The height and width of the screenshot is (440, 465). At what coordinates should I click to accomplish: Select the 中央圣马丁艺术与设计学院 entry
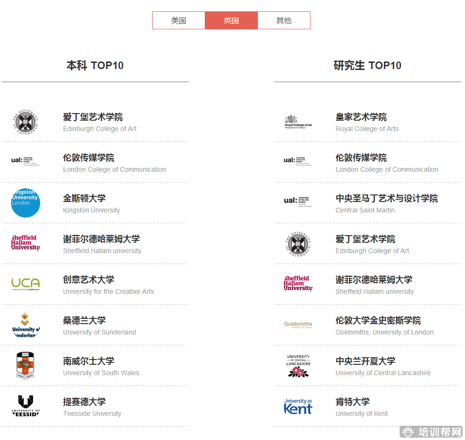click(387, 198)
